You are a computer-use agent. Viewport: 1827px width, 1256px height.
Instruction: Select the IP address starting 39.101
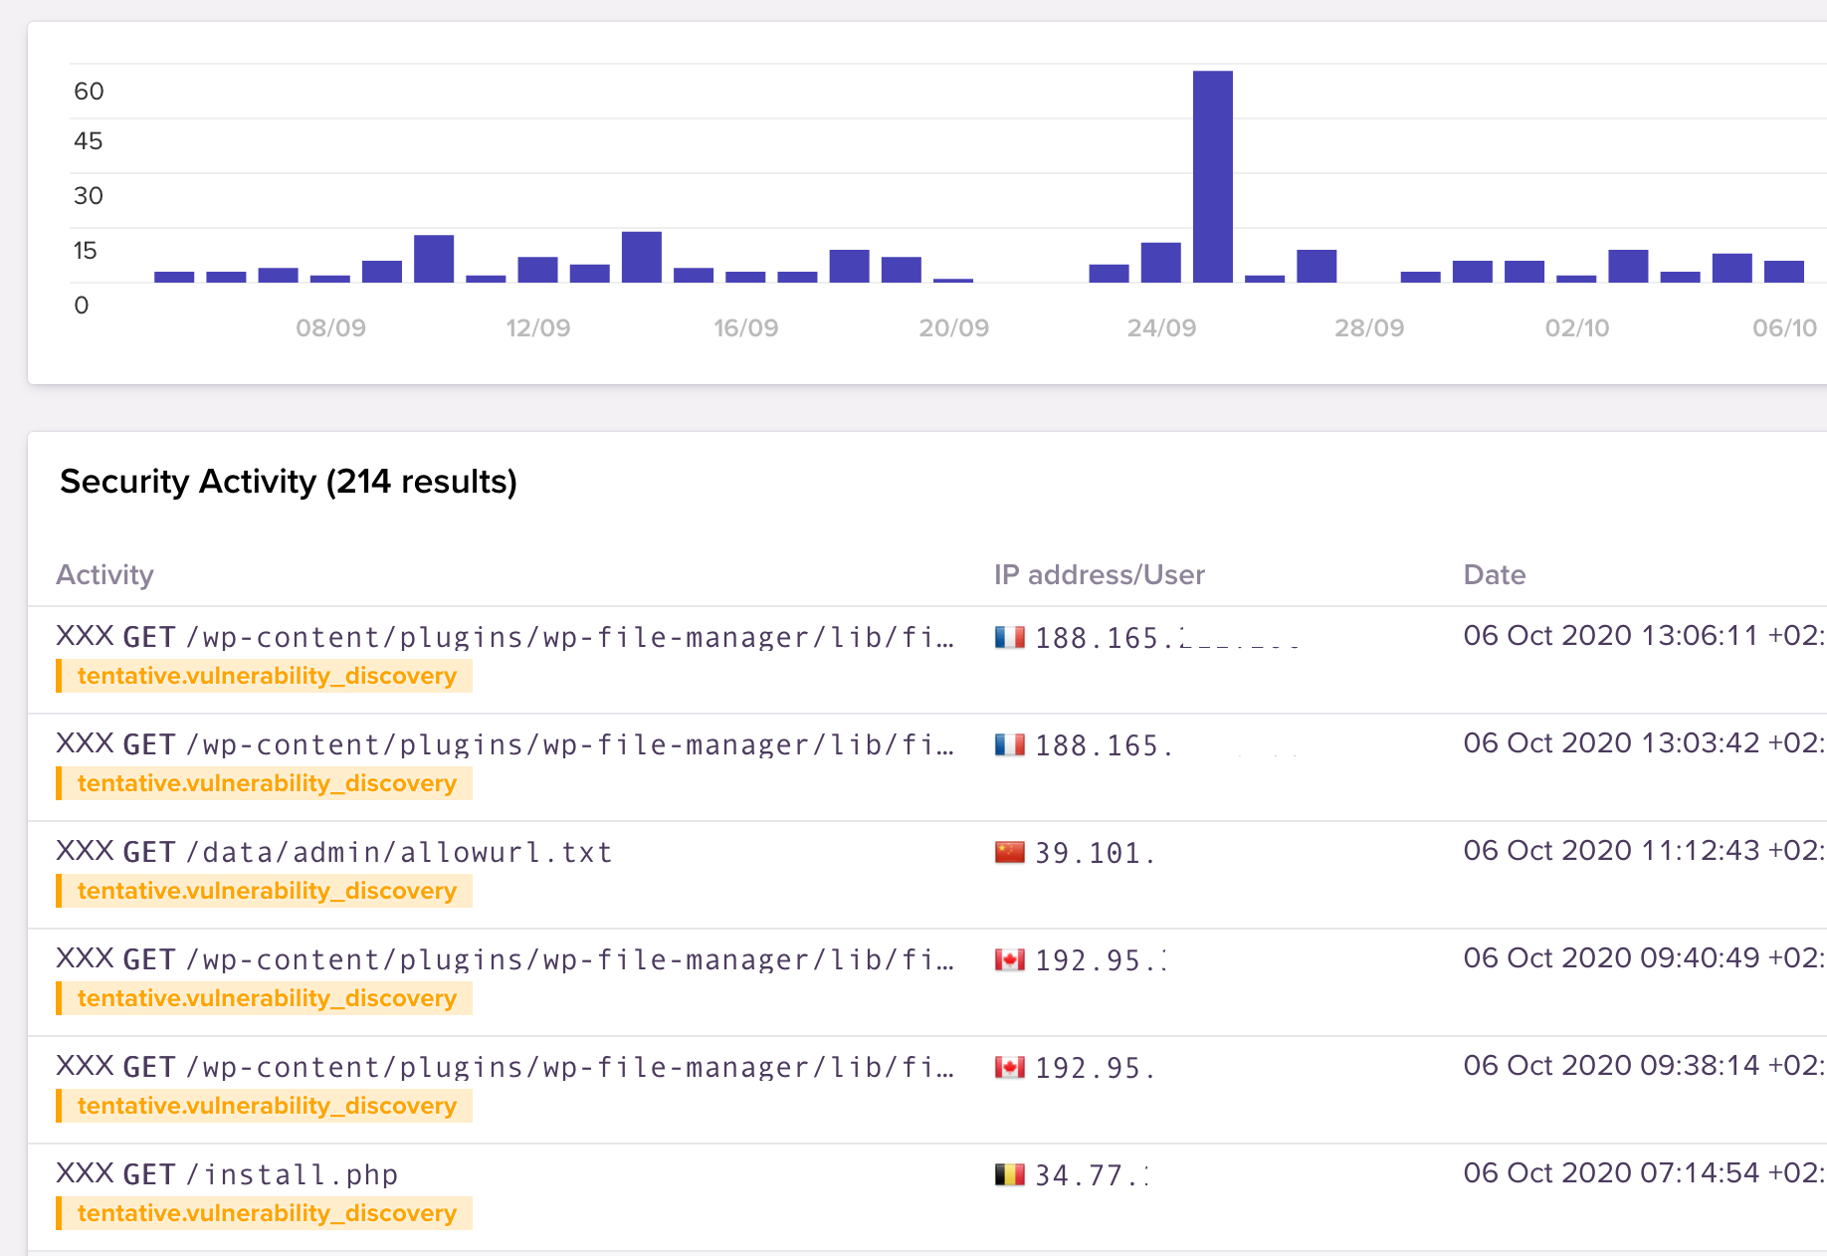click(1095, 853)
